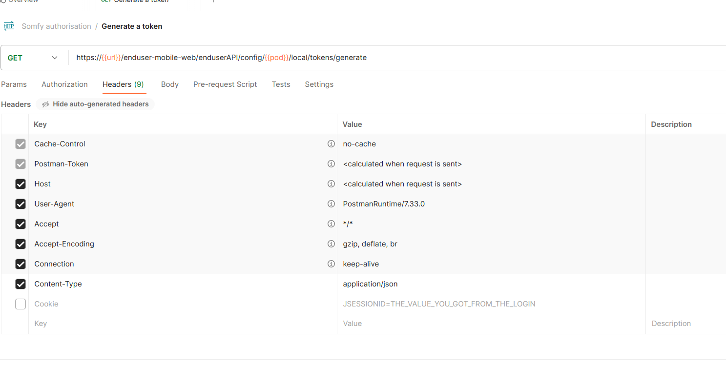Click the eye-slash icon on auto-generated headers button

[45, 104]
